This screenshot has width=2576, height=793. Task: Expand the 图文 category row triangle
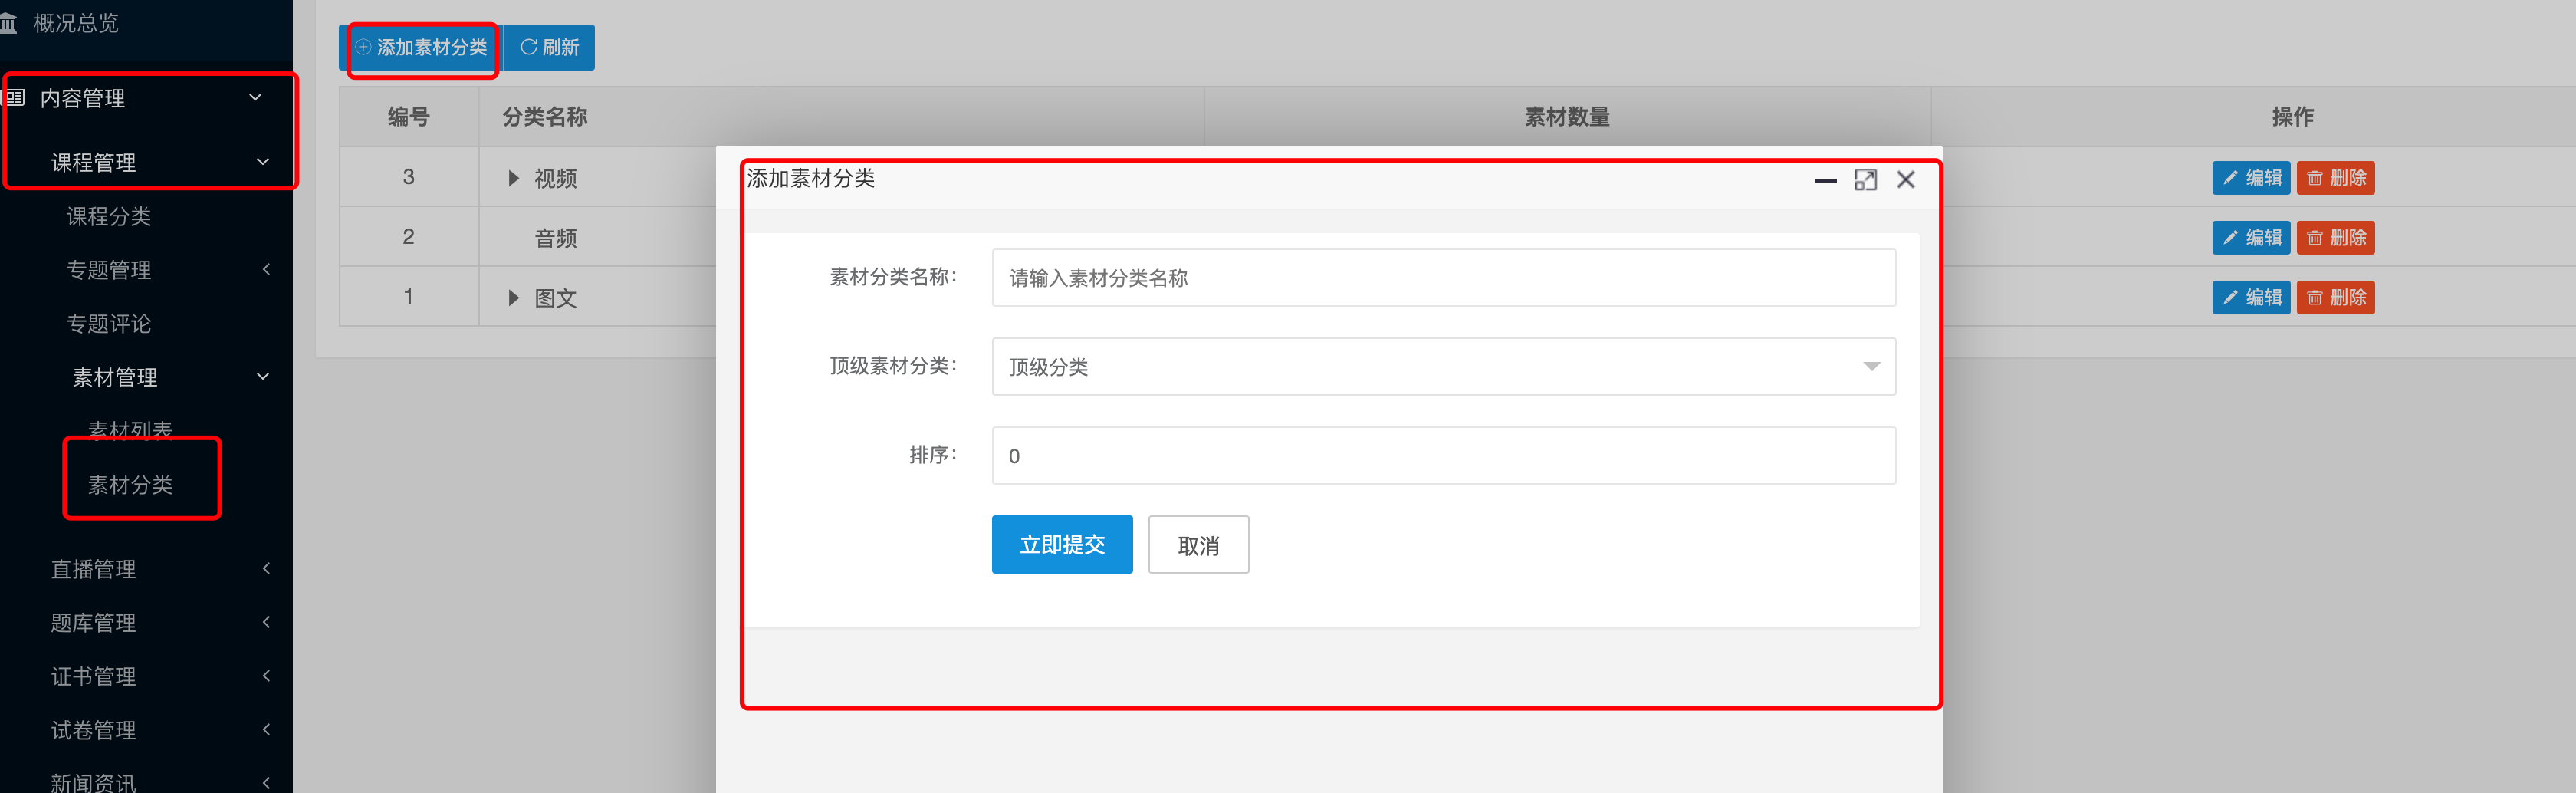pyautogui.click(x=513, y=298)
